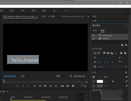
Task: Hide the baidujingyan text layer
Action: pos(93,36)
